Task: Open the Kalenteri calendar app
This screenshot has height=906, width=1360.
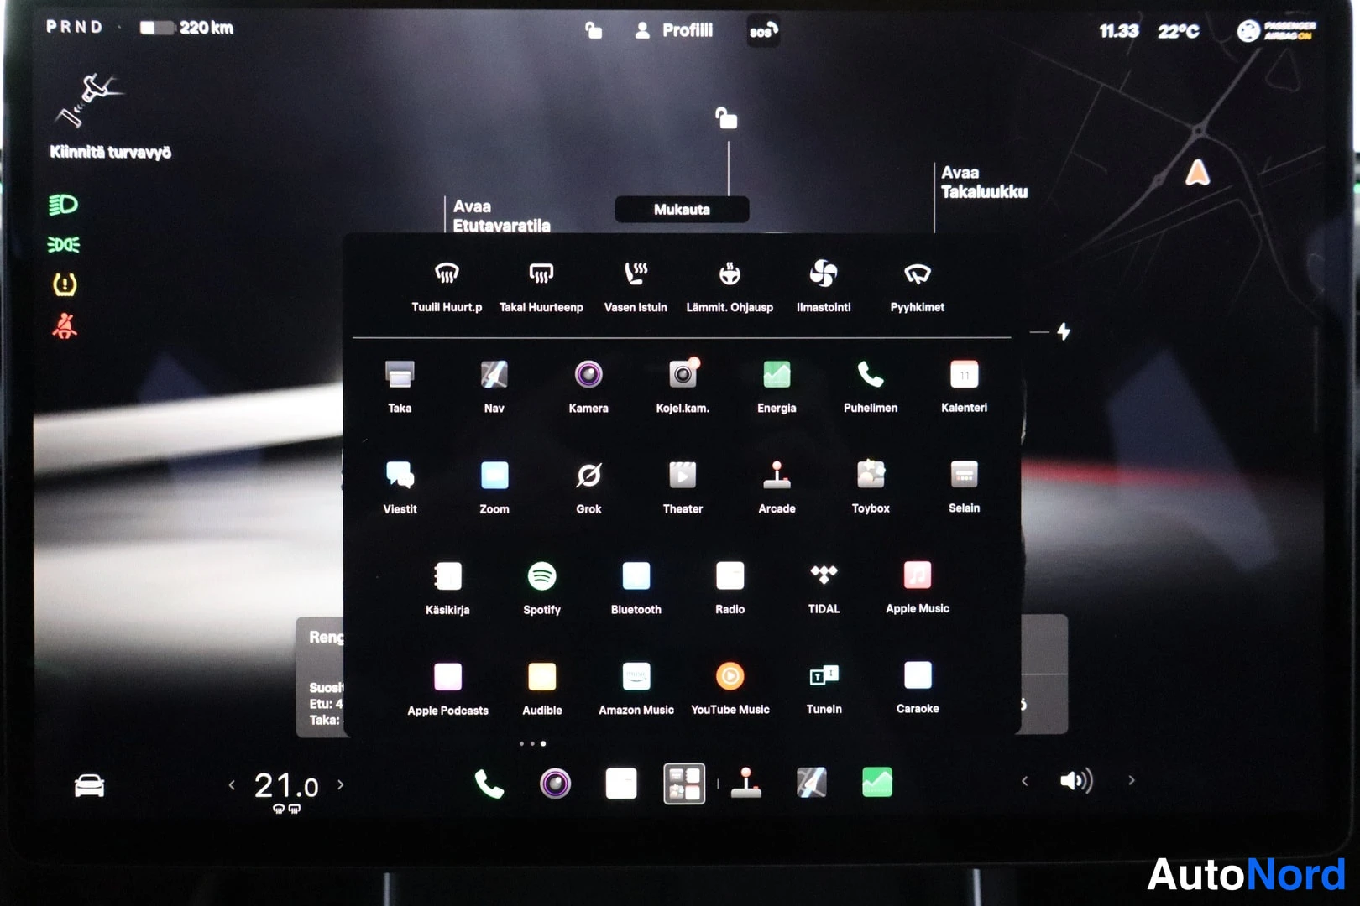Action: [964, 385]
